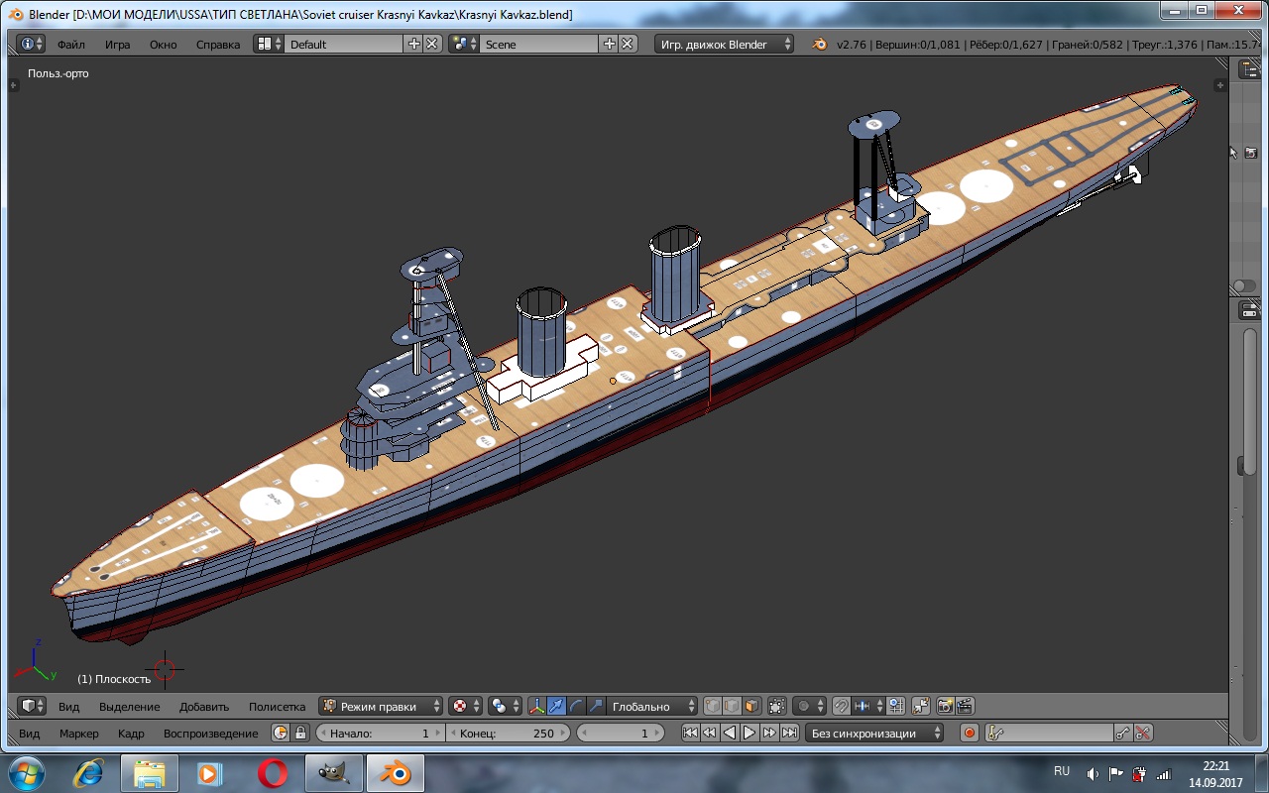Open the Файл menu
Image resolution: width=1269 pixels, height=793 pixels.
(70, 45)
